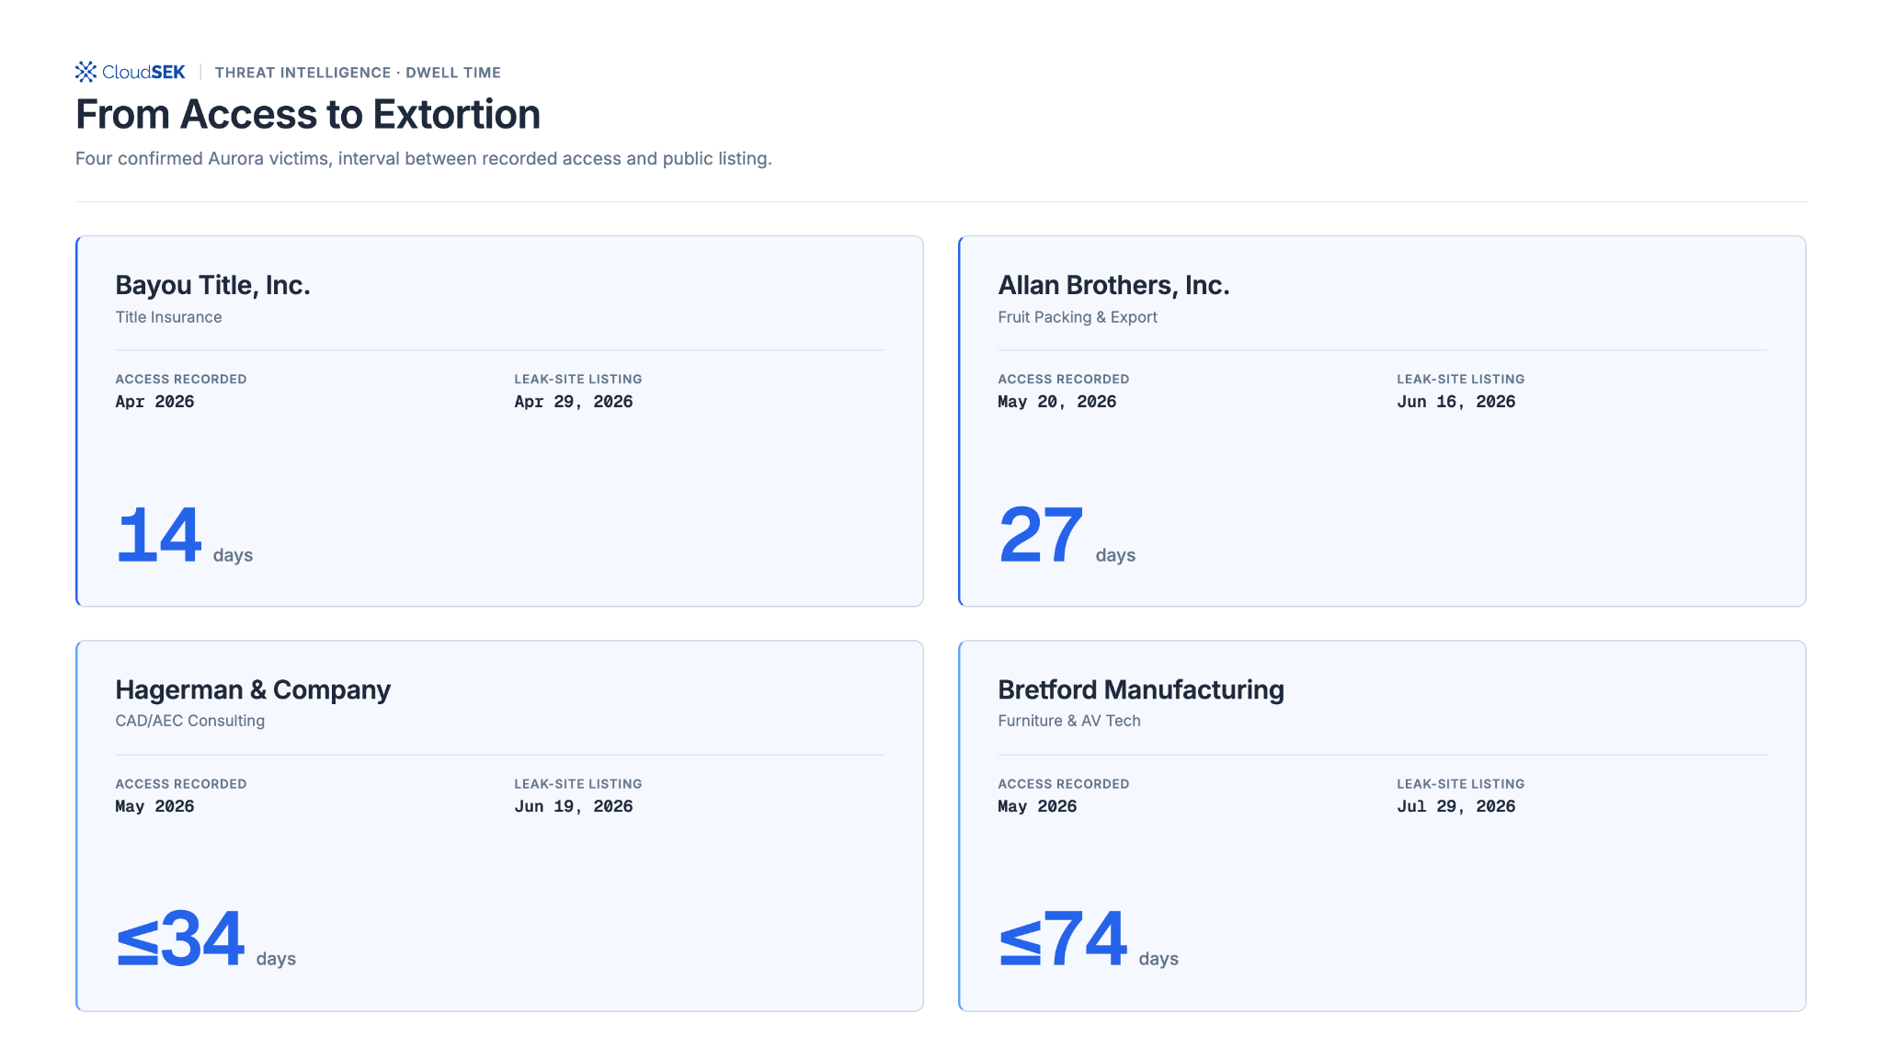Open the Hagerman & Company card heading

pyautogui.click(x=253, y=689)
